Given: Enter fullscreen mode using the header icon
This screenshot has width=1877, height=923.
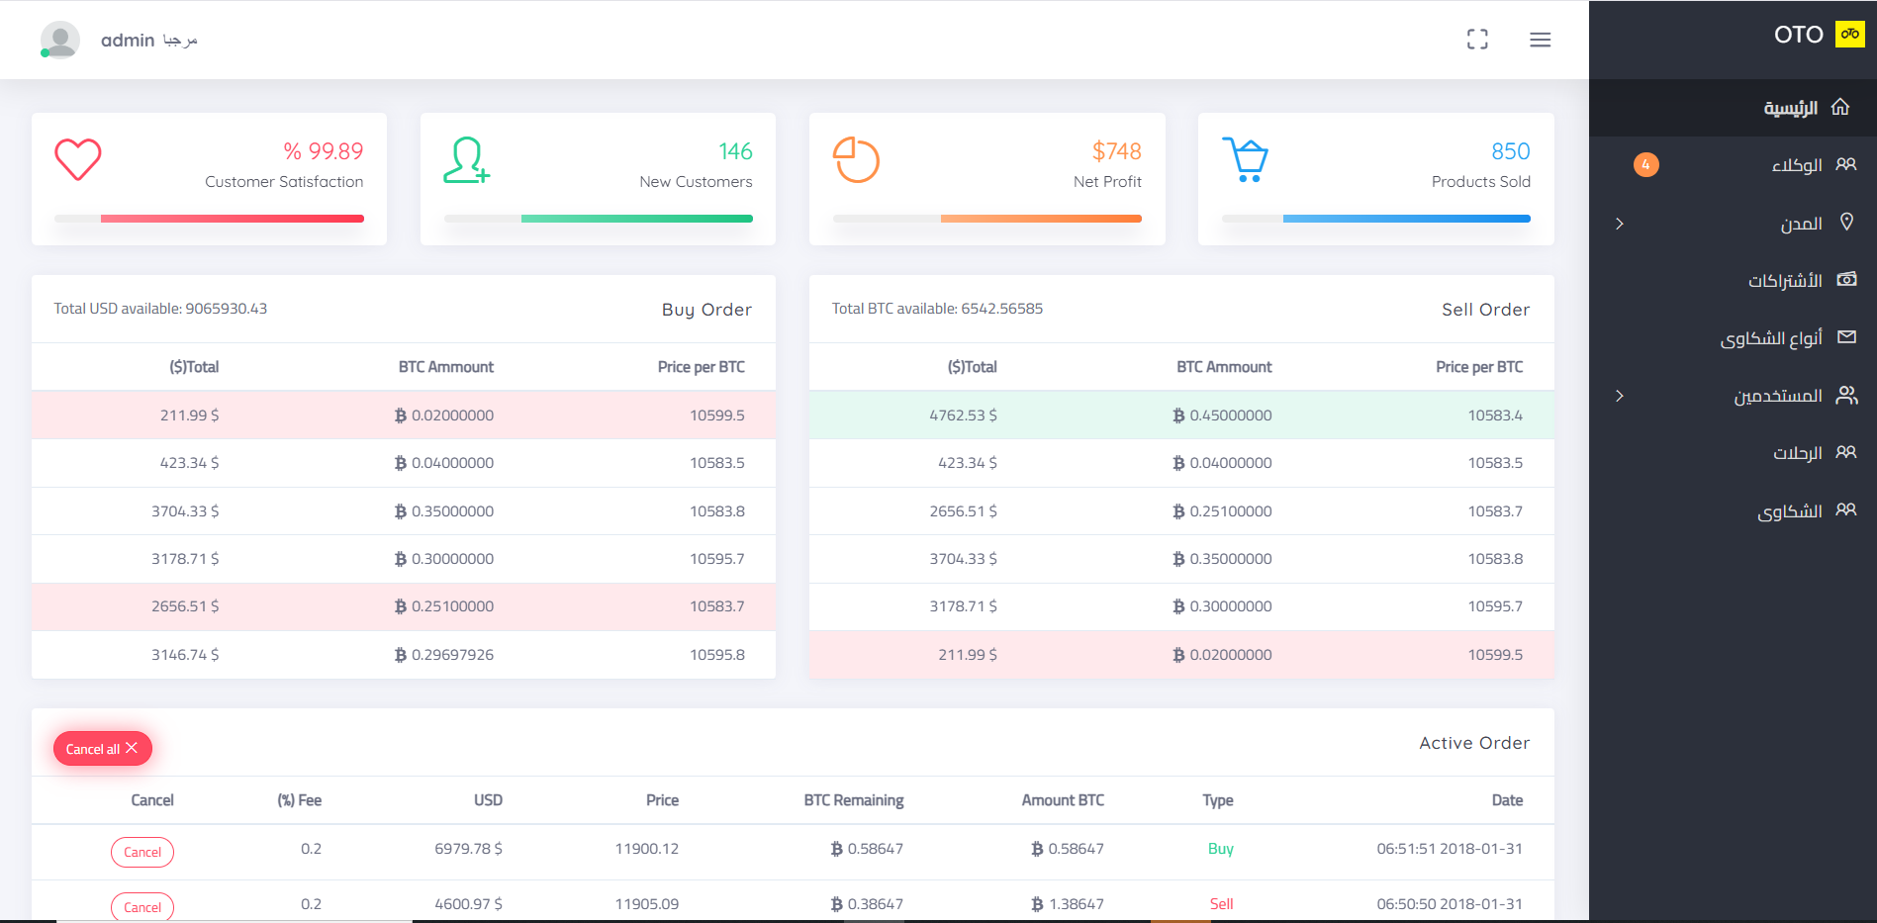Looking at the screenshot, I should click(x=1477, y=40).
